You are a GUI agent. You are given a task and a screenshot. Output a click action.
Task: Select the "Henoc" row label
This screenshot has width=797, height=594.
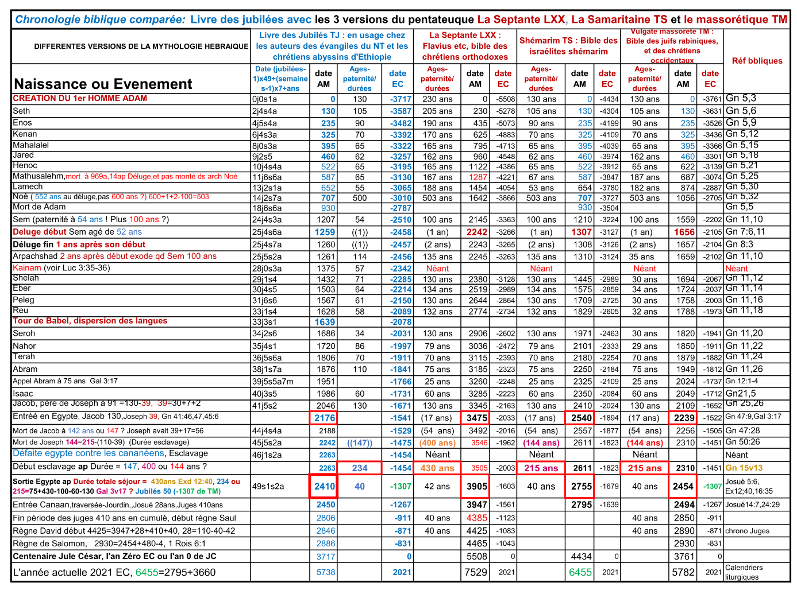(24, 165)
